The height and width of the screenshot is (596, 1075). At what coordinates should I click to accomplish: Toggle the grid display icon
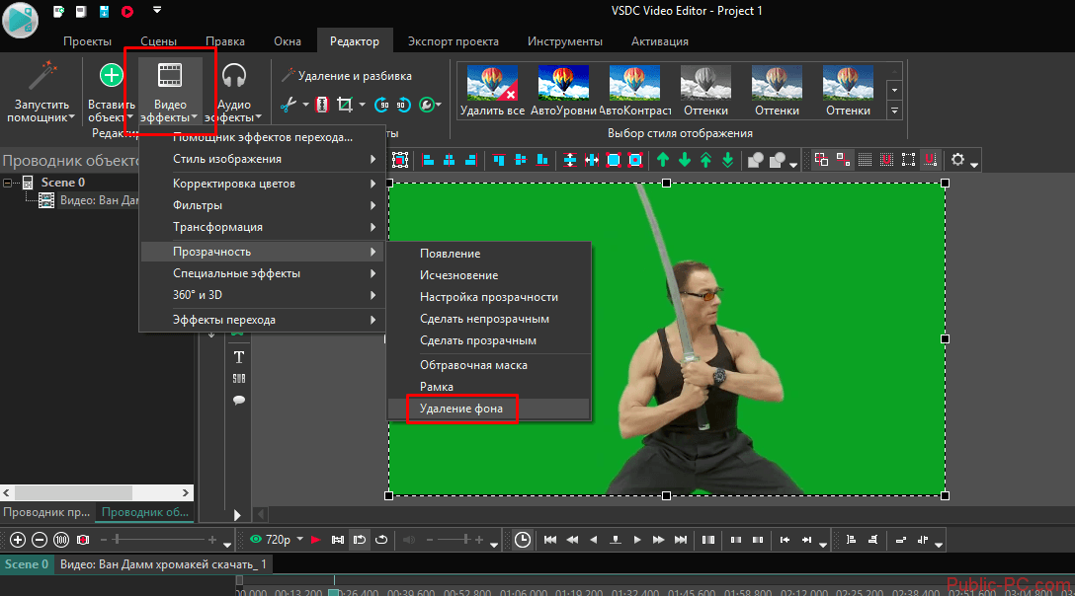[866, 160]
